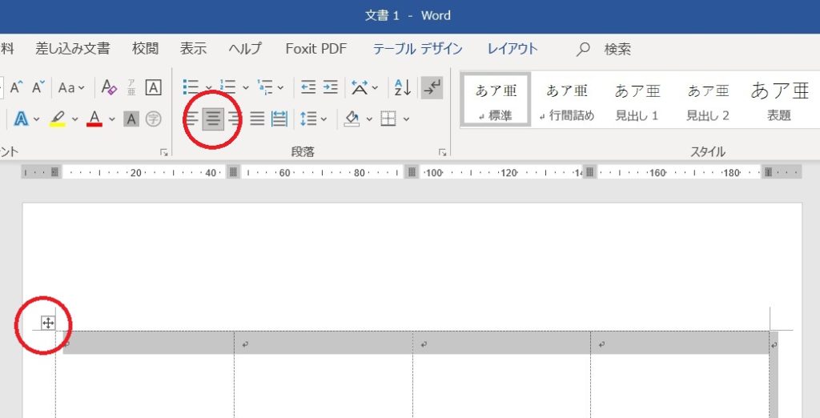820x418 pixels.
Task: Open the bullet list style dropdown
Action: tap(208, 88)
